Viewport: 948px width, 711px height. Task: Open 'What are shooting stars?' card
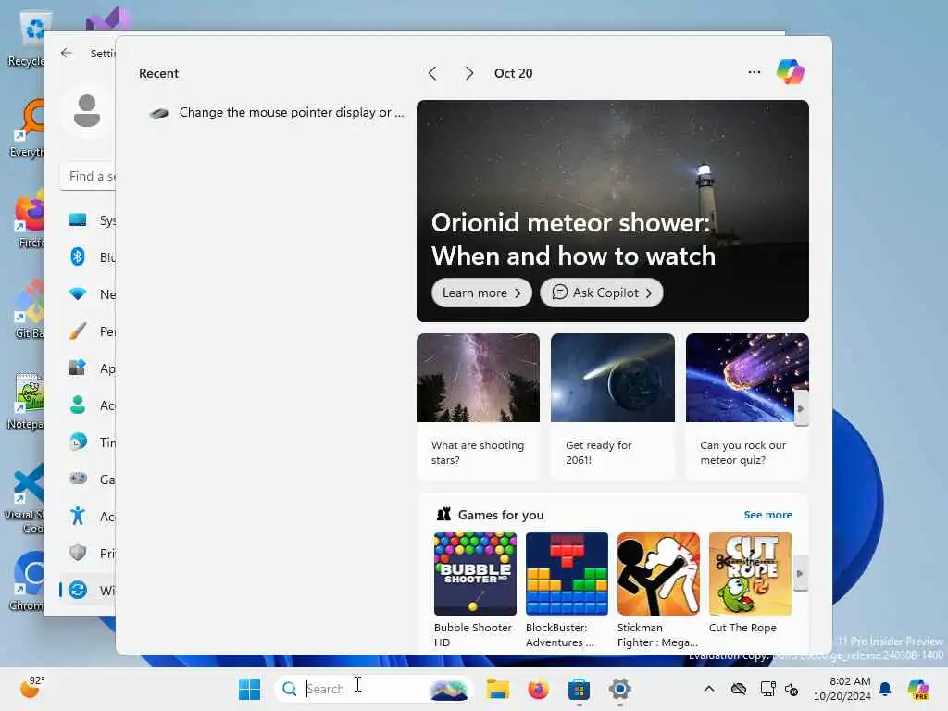point(478,406)
